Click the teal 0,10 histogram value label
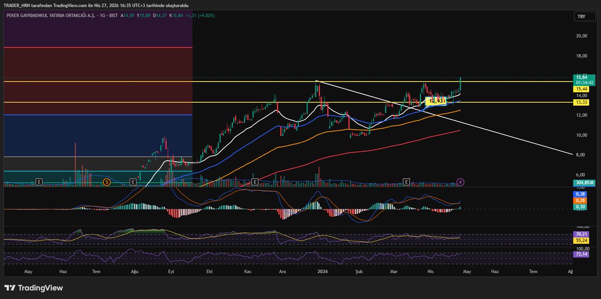601x299 pixels. point(580,207)
